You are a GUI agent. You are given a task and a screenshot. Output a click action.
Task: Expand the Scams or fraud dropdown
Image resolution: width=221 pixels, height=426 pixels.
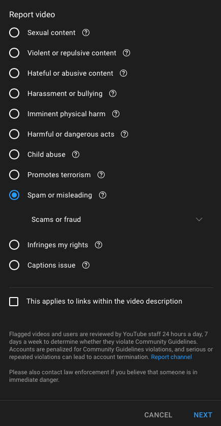[117, 219]
